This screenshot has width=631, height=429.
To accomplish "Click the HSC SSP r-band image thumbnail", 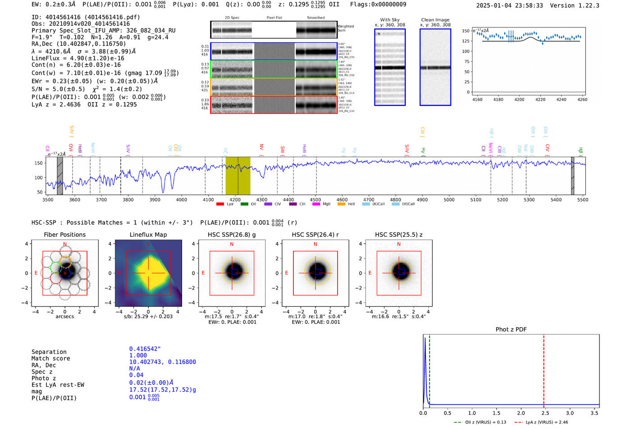I will coord(315,273).
